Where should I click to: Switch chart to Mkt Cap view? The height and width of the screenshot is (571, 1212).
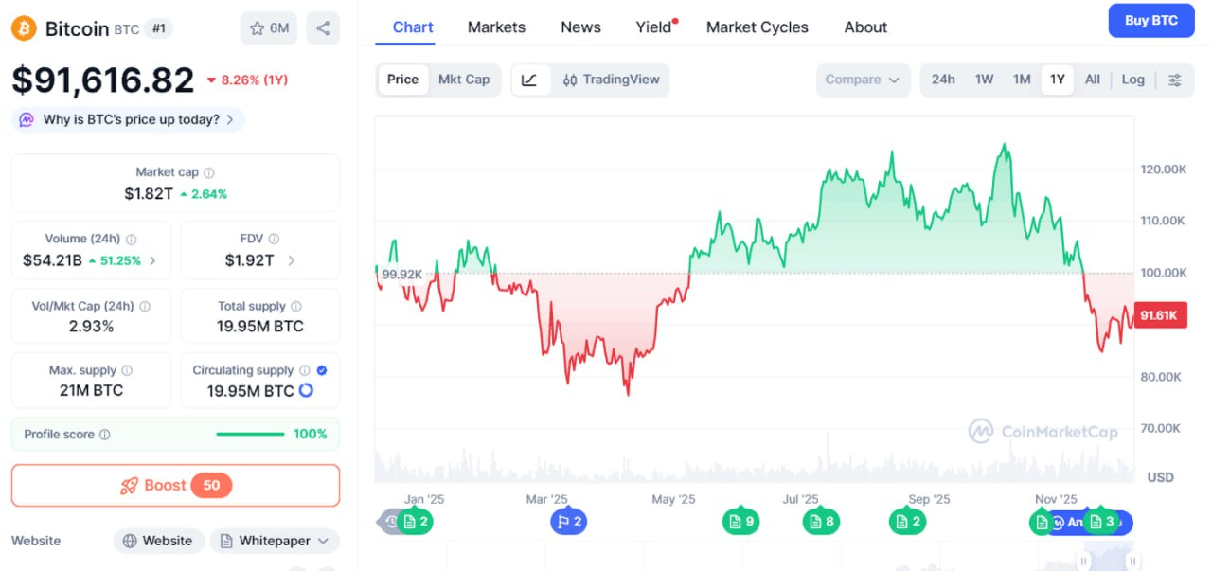tap(464, 80)
